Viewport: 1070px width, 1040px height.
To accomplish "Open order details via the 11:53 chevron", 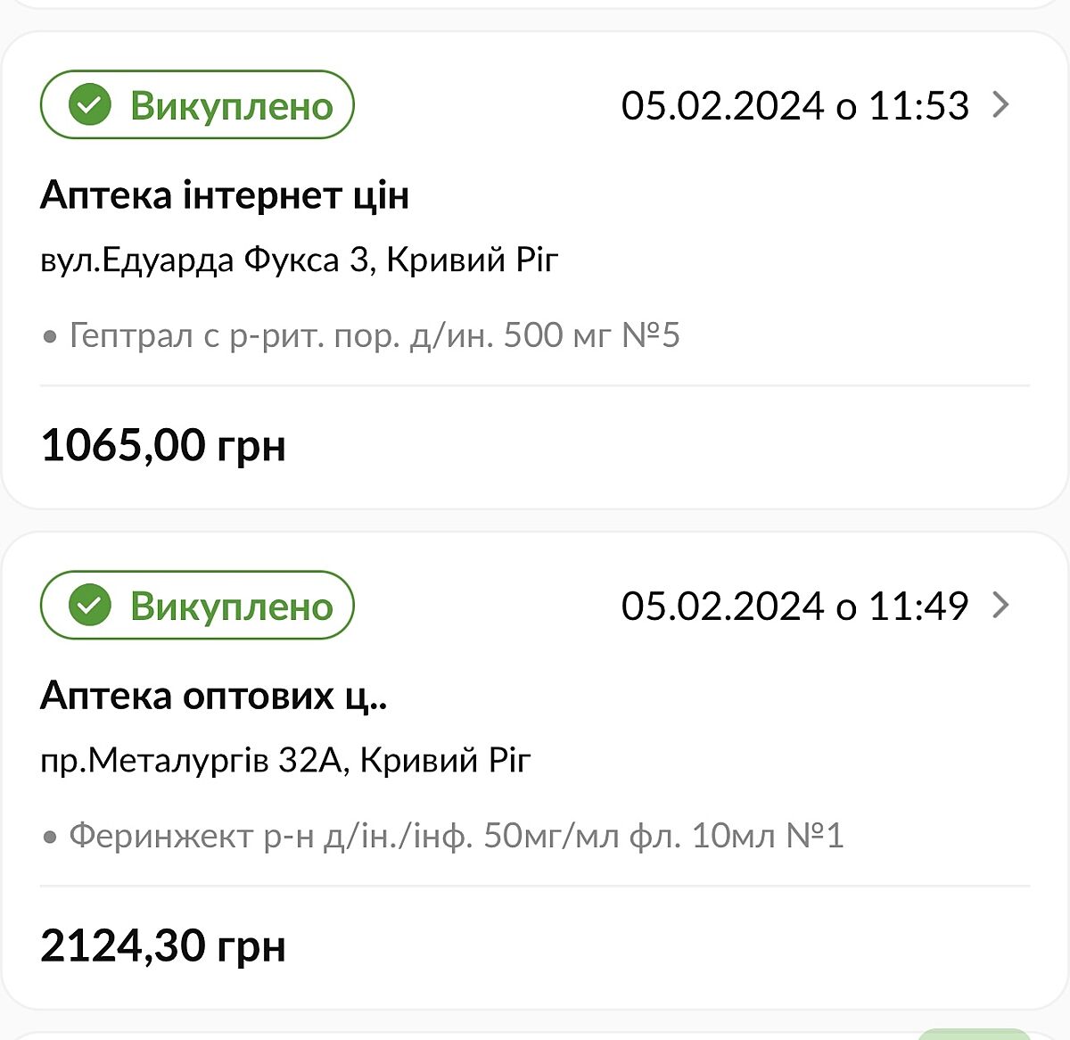I will click(1001, 105).
